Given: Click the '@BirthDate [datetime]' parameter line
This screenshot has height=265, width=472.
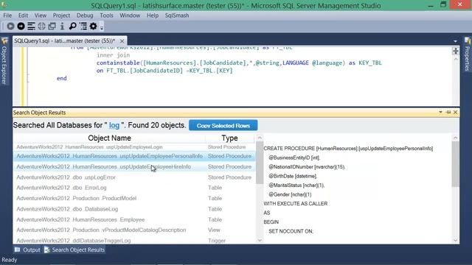Looking at the screenshot, I should pyautogui.click(x=293, y=176).
